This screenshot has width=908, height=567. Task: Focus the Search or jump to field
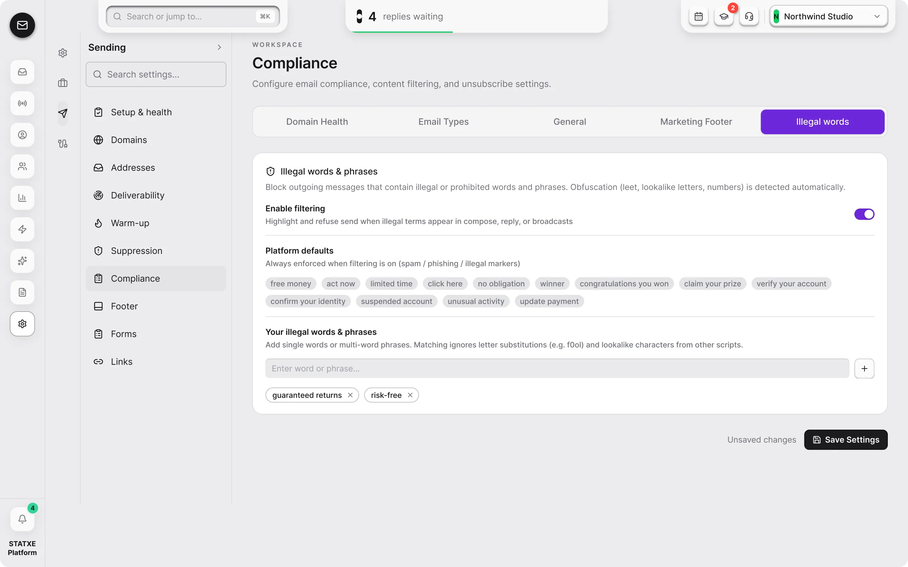click(193, 16)
